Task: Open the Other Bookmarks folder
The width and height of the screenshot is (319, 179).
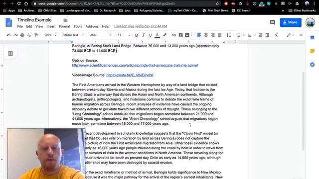Action: 302,10
